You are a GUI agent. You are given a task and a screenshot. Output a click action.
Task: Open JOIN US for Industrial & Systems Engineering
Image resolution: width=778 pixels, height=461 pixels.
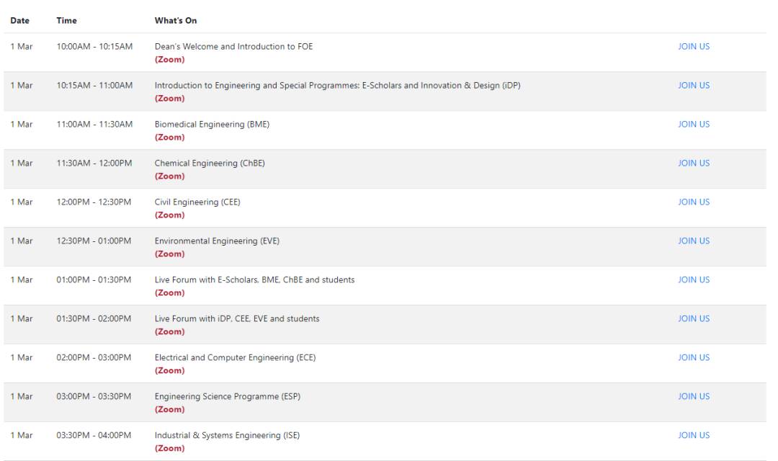(694, 436)
